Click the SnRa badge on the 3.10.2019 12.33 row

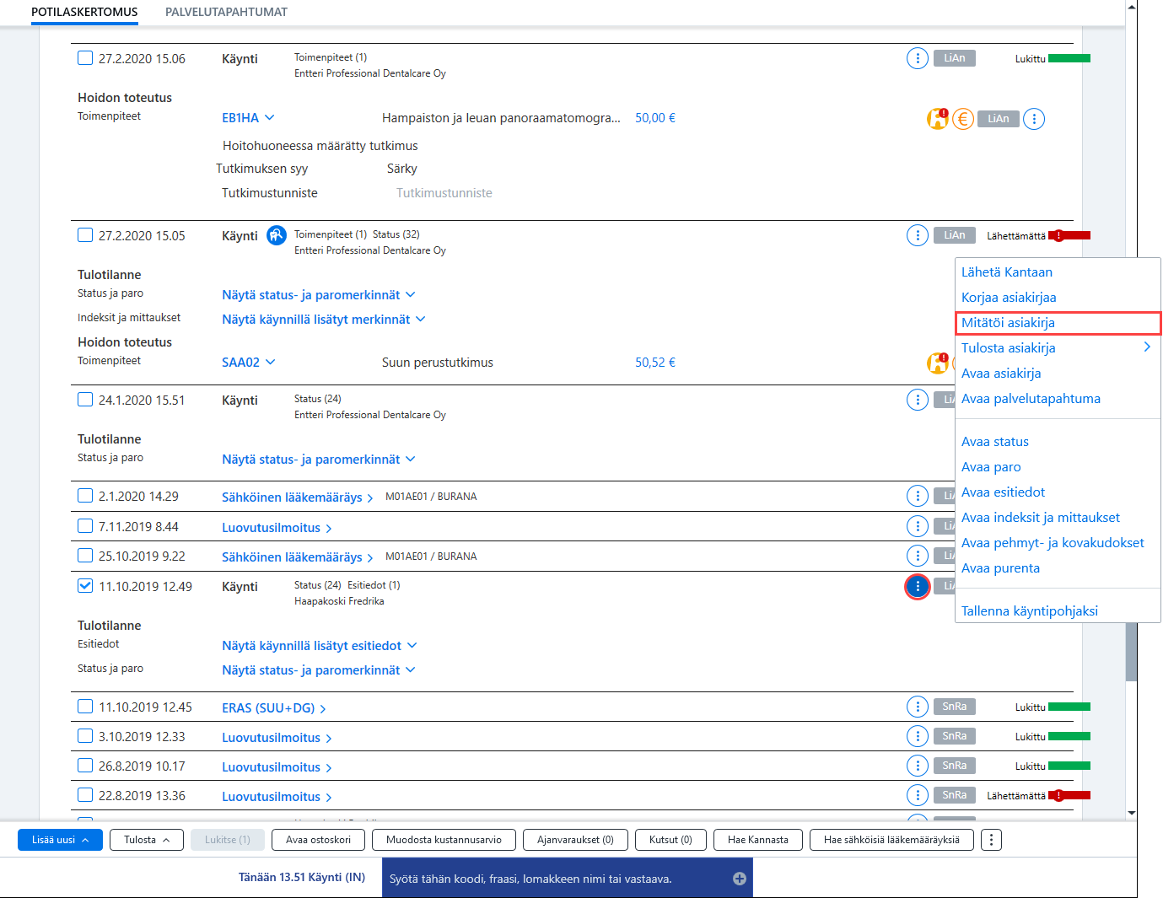(955, 736)
